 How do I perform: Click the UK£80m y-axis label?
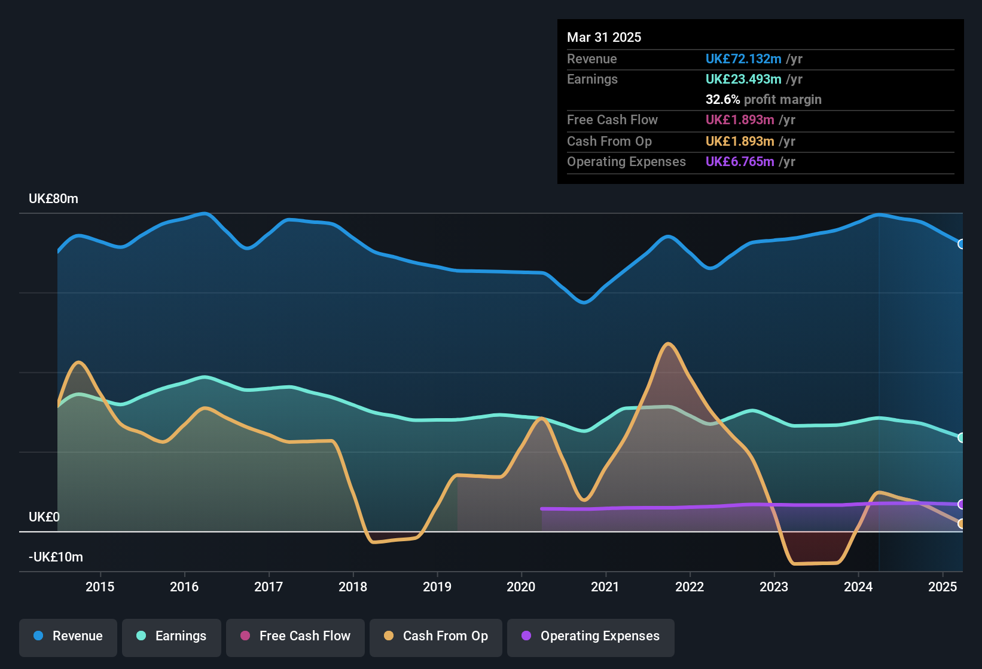tap(53, 199)
